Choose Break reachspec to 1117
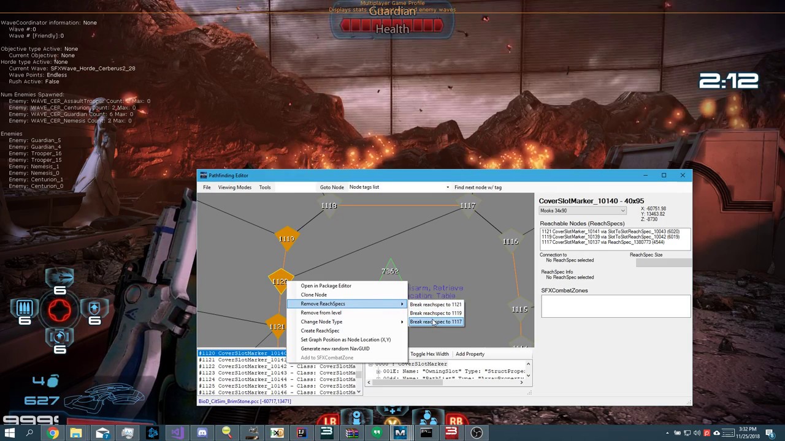This screenshot has width=785, height=441. click(x=435, y=322)
